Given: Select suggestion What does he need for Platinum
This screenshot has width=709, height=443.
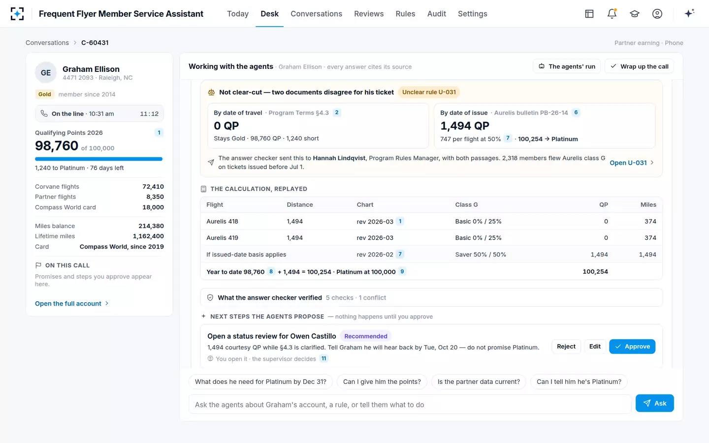Looking at the screenshot, I should click(260, 382).
